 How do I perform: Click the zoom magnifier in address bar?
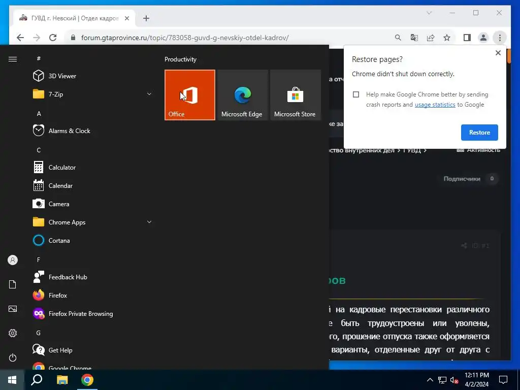[x=398, y=38]
